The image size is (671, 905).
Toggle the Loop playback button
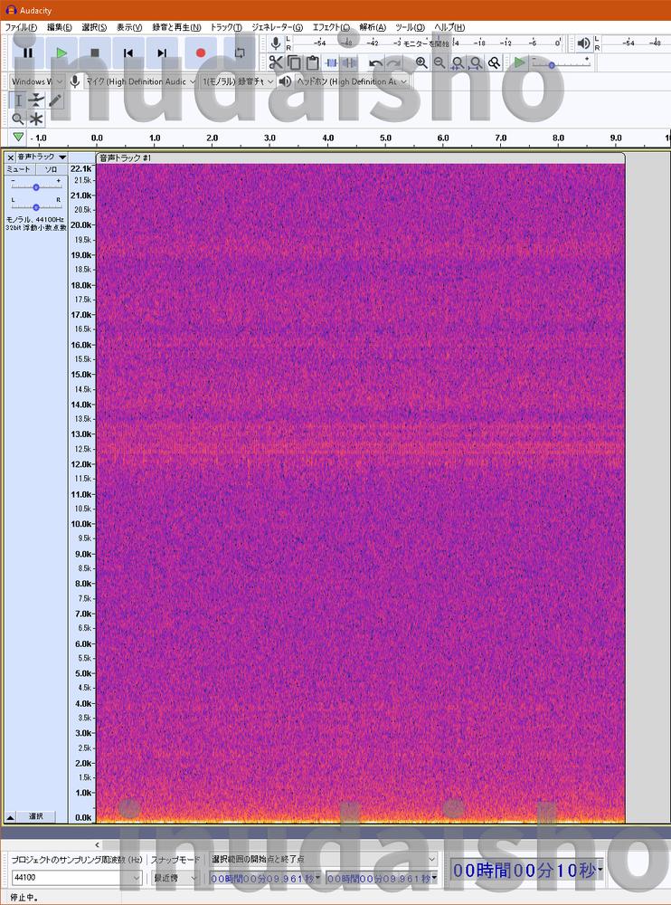tap(240, 53)
